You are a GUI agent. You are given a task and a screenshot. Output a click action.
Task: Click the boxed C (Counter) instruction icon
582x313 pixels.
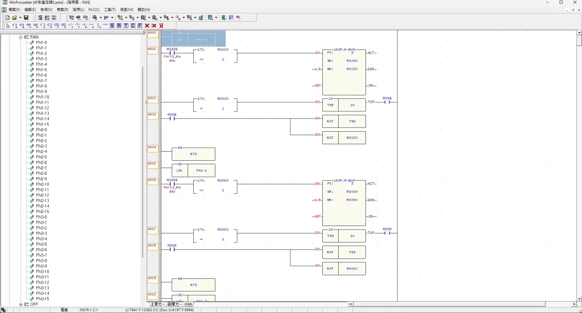tap(133, 26)
